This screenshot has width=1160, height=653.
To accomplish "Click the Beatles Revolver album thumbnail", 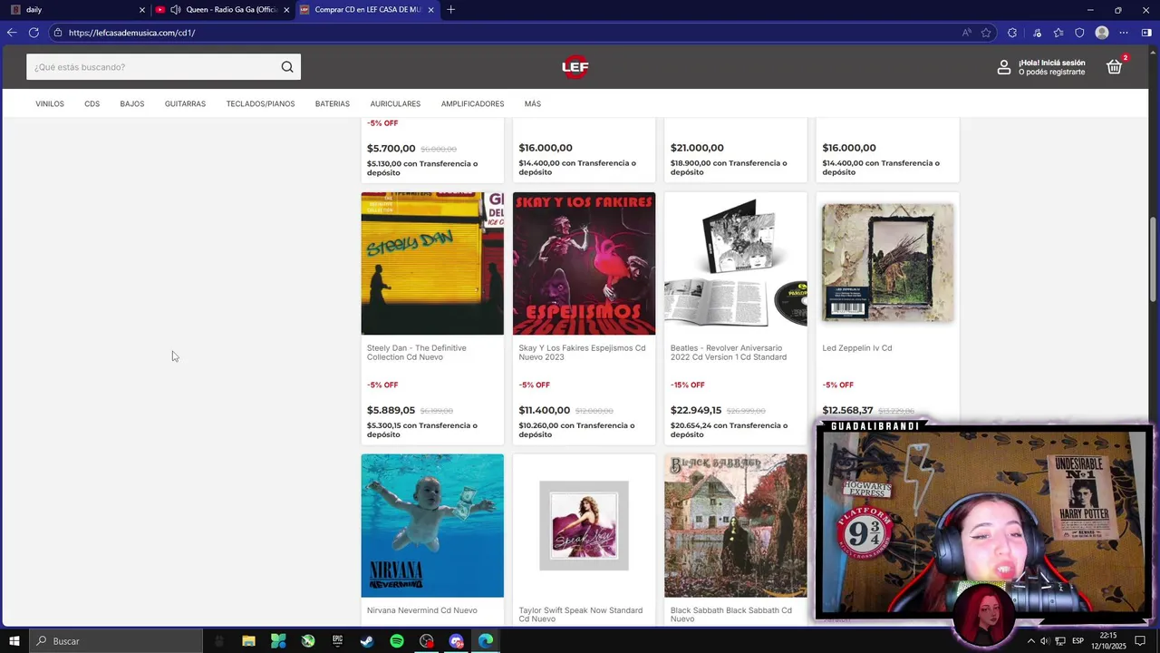I will (x=736, y=264).
